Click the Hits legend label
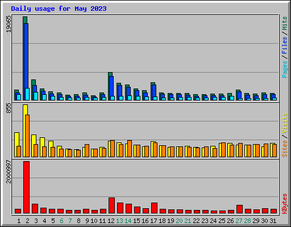The height and width of the screenshot is (227, 291). coord(285,23)
